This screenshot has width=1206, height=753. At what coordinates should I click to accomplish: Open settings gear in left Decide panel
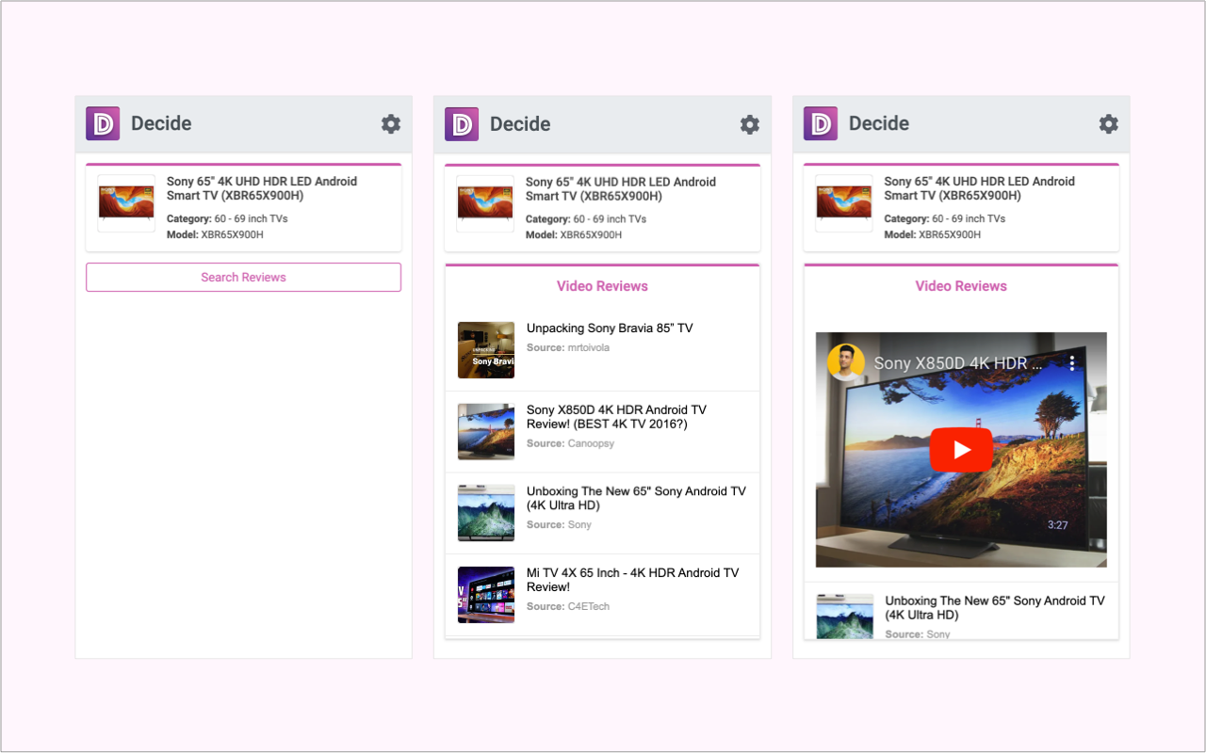(x=391, y=124)
